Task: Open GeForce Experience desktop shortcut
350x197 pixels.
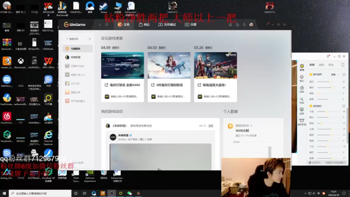Action: click(90, 176)
